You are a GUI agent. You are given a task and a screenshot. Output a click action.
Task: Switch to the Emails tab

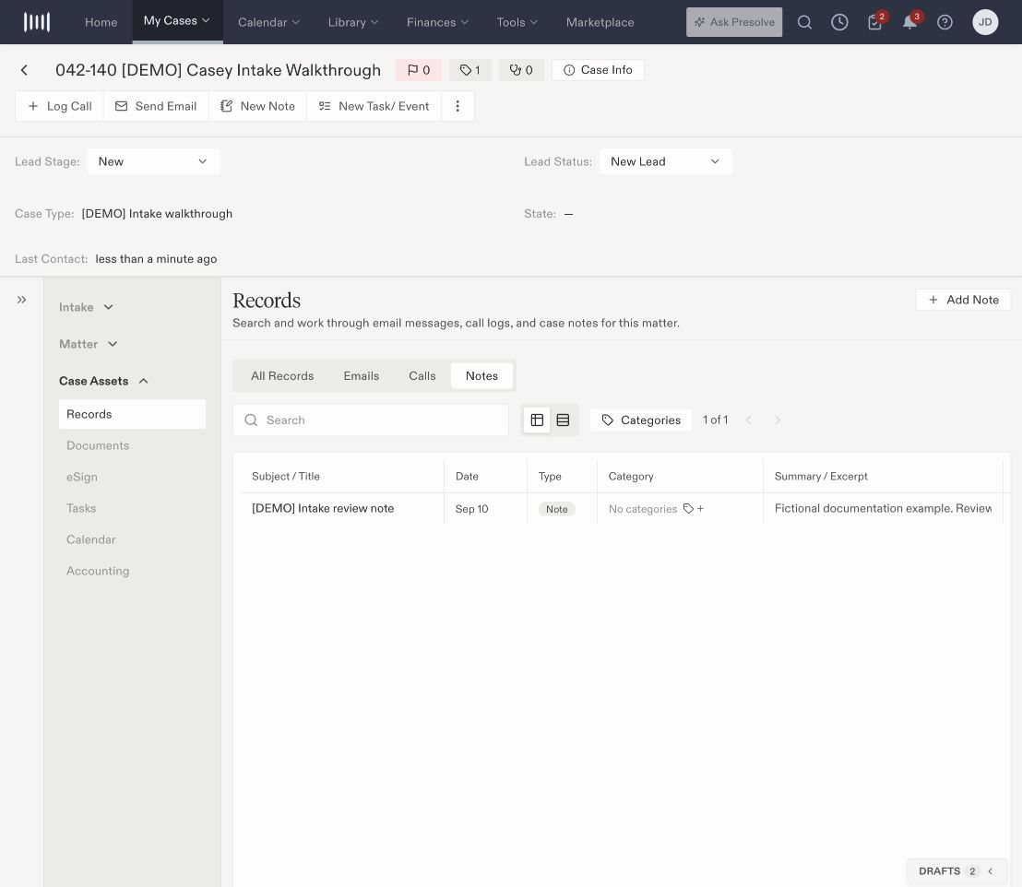click(x=361, y=376)
